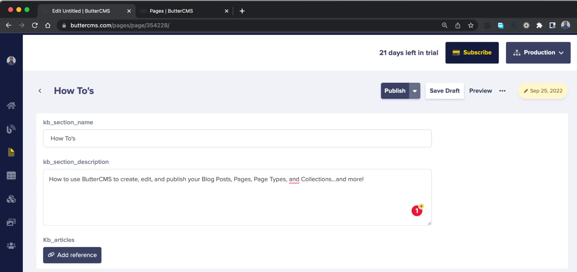The image size is (577, 272).
Task: Close the Edit Untitled tab
Action: (129, 11)
